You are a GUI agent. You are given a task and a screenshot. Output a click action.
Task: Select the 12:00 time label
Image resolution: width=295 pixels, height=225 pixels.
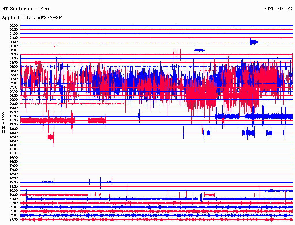click(14, 125)
